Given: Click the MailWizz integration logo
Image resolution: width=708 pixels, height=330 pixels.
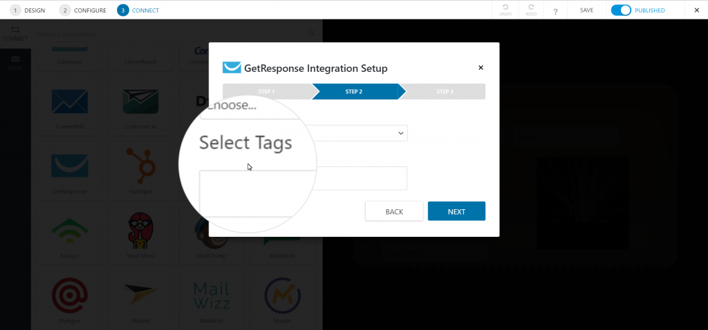Looking at the screenshot, I should [x=212, y=295].
